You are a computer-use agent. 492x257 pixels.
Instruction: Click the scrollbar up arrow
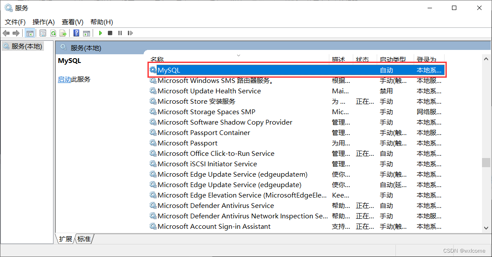(486, 59)
